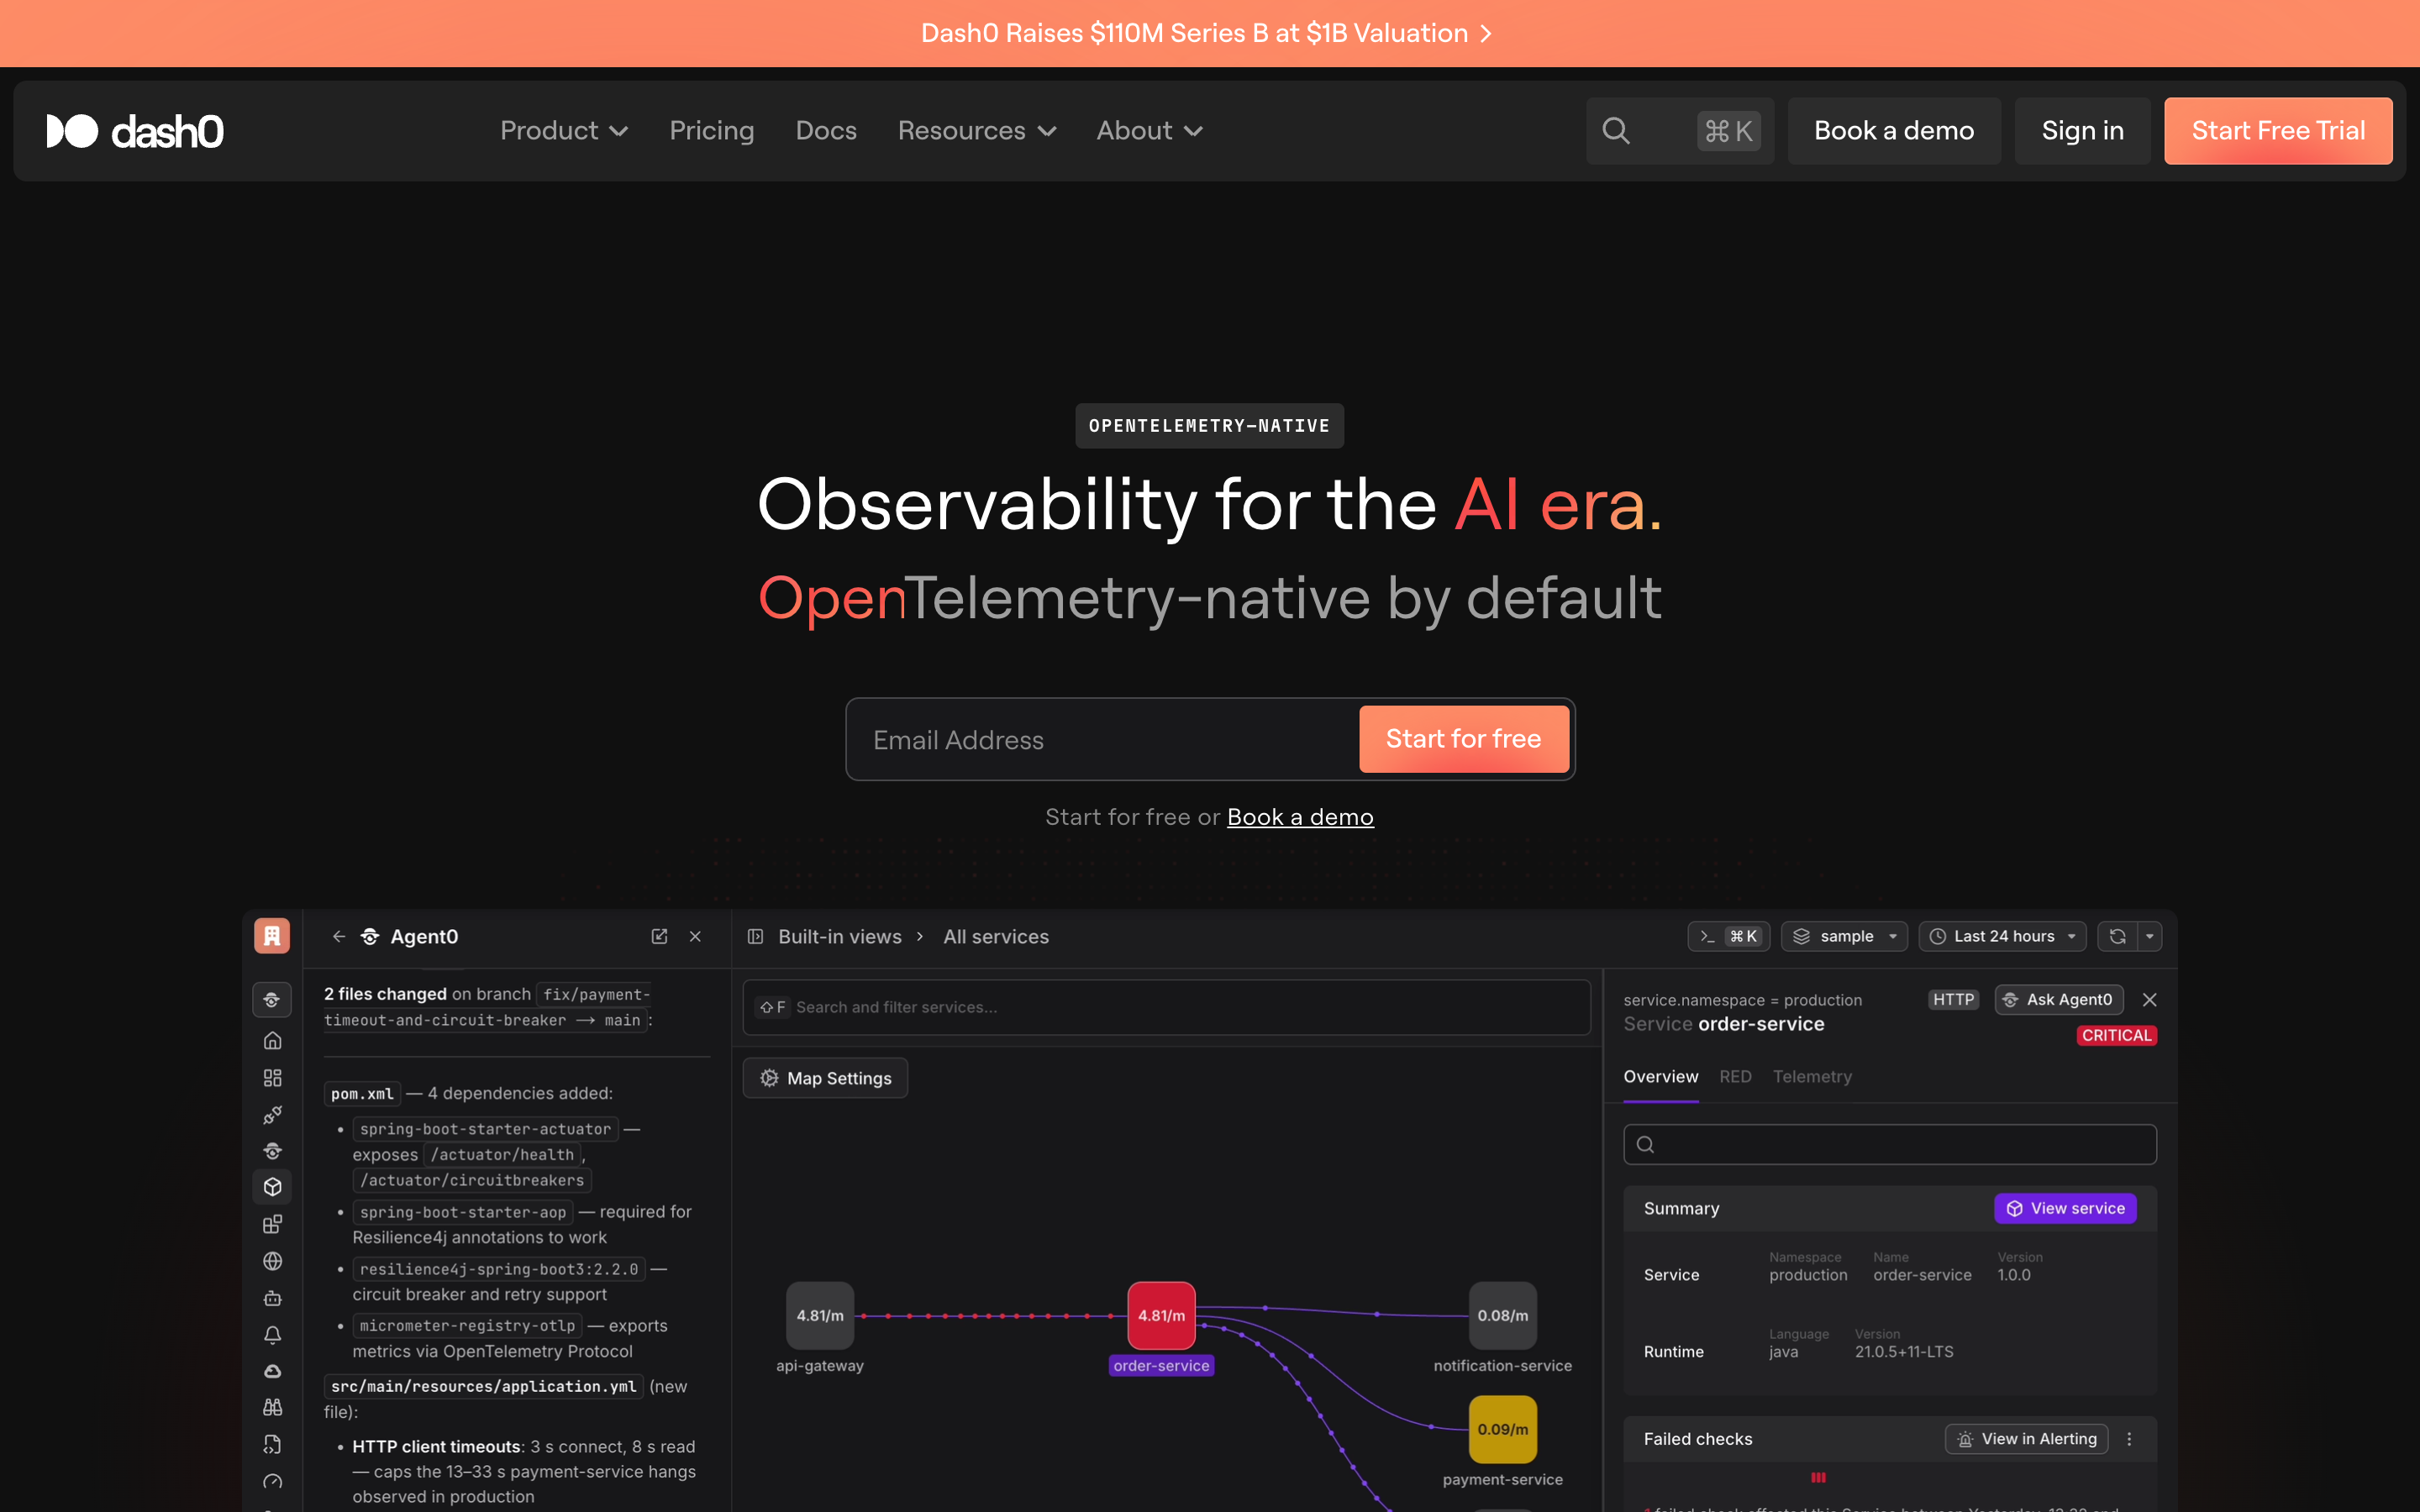The image size is (2420, 1512).
Task: Focus the Email Address field
Action: click(x=1102, y=739)
